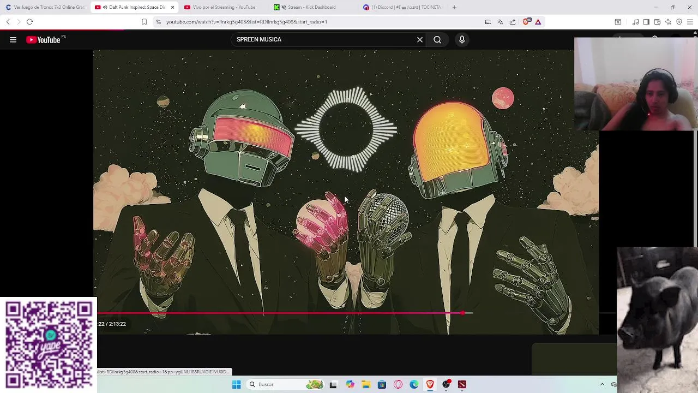Expand hidden system tray icons
This screenshot has height=393, width=698.
point(602,384)
